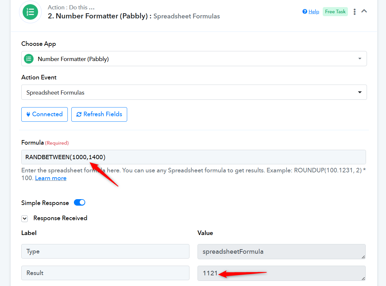
Task: Click the Refresh Fields button
Action: point(99,115)
